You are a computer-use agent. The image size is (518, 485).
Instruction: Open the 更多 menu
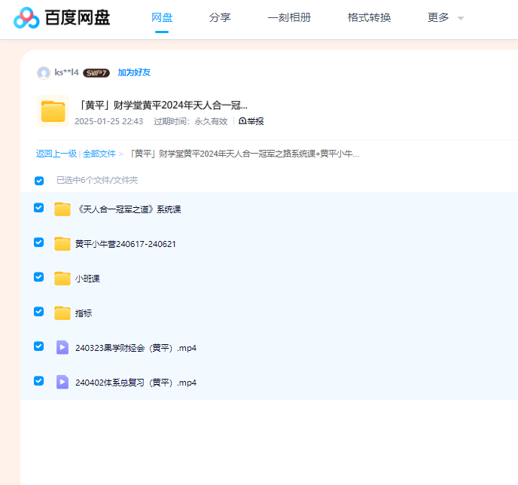click(438, 17)
